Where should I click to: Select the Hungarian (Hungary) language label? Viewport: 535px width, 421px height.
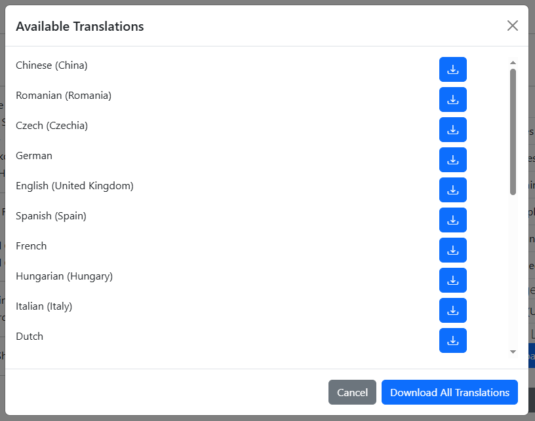64,276
